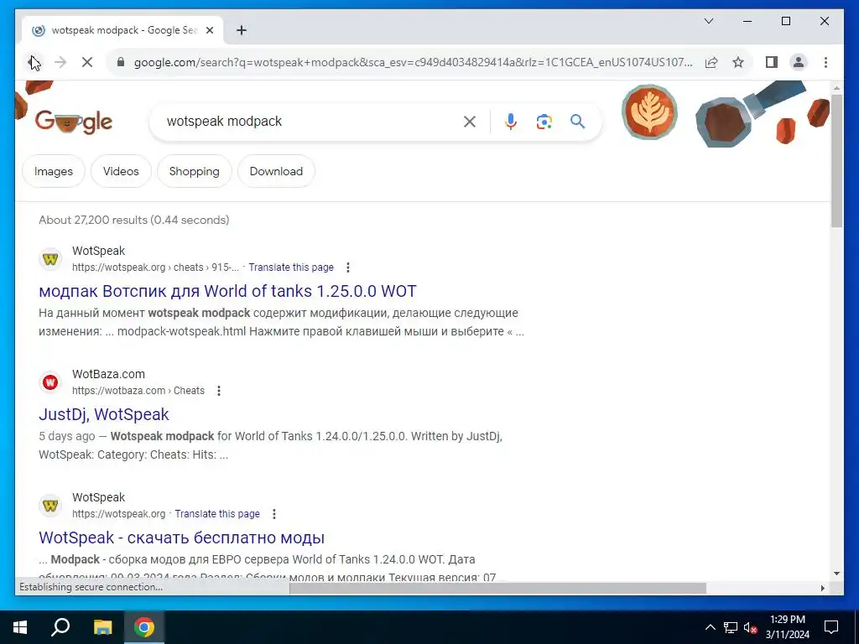The height and width of the screenshot is (644, 859).
Task: Open the 'JustDj, WotSpeak' result link
Action: pyautogui.click(x=103, y=414)
